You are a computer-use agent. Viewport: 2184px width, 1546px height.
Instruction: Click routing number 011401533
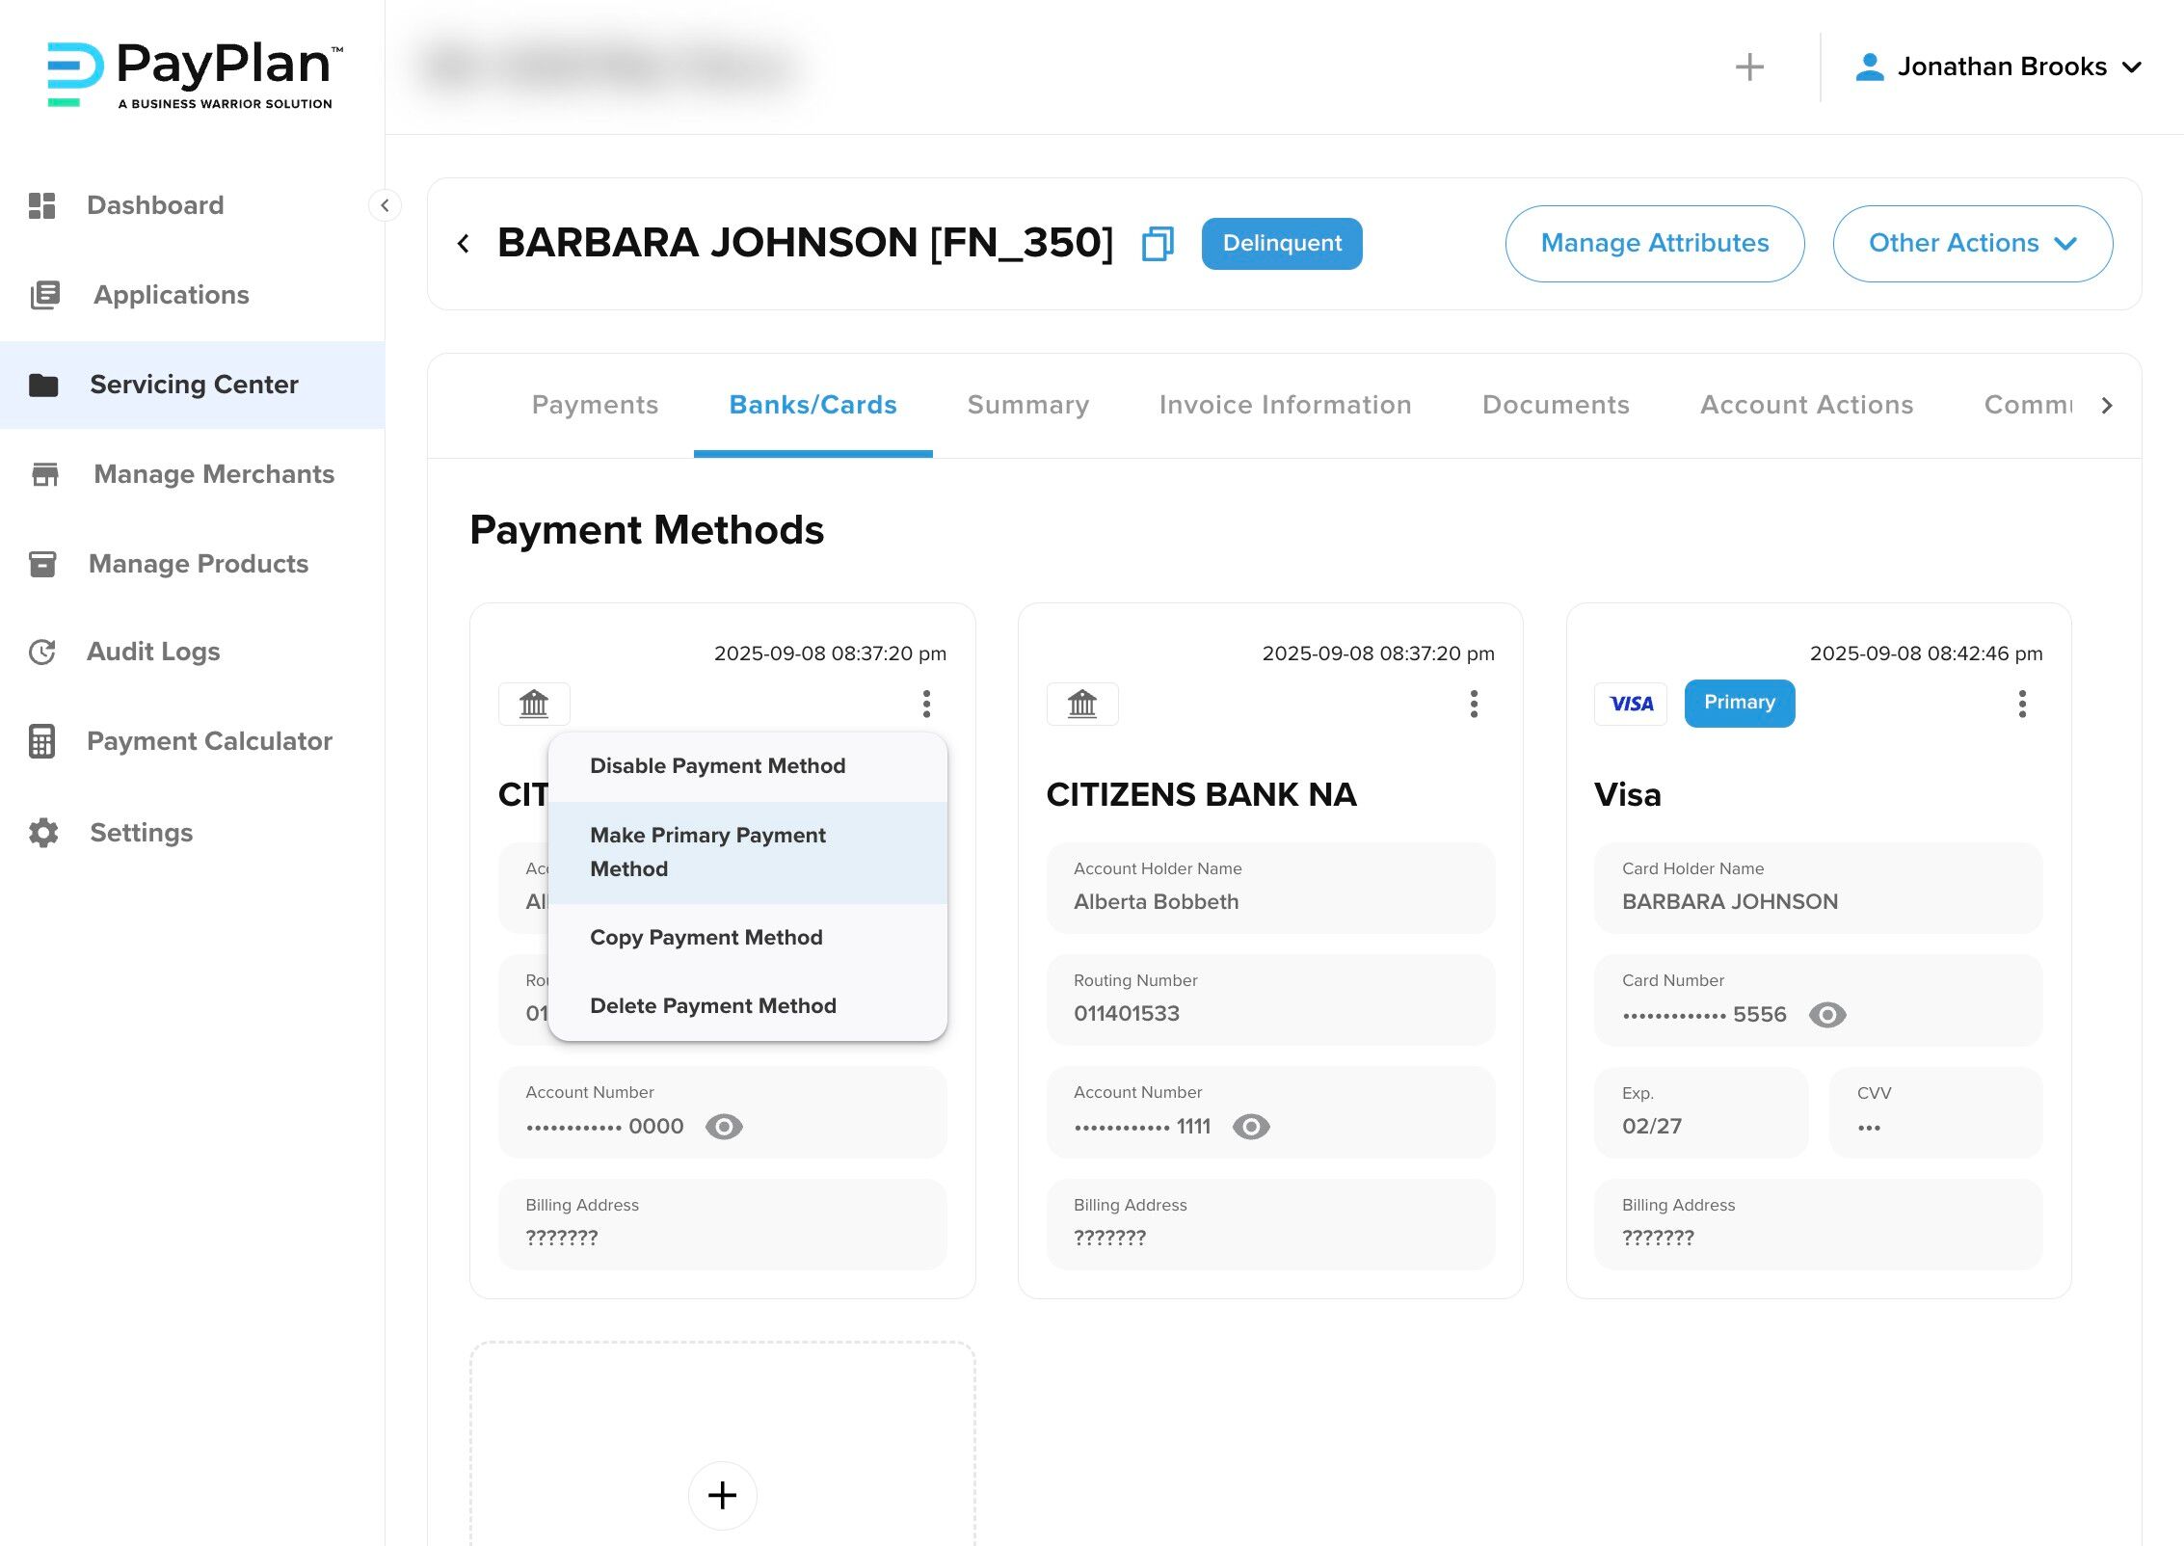pos(1126,1014)
